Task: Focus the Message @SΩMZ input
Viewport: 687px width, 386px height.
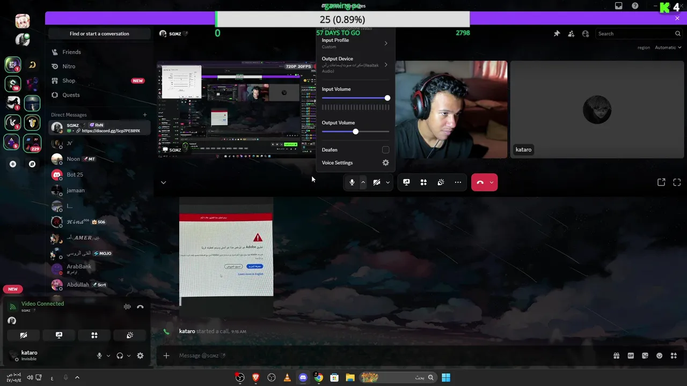Action: click(x=392, y=355)
